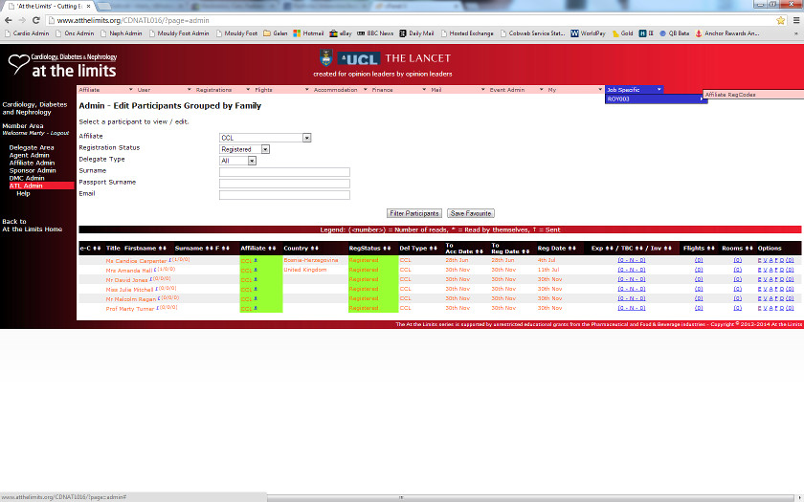
Task: Open participant Prof Marty Turner
Action: [x=130, y=309]
